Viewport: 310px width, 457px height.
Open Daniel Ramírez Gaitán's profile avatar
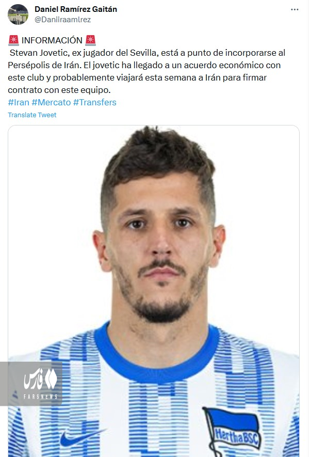pos(18,14)
